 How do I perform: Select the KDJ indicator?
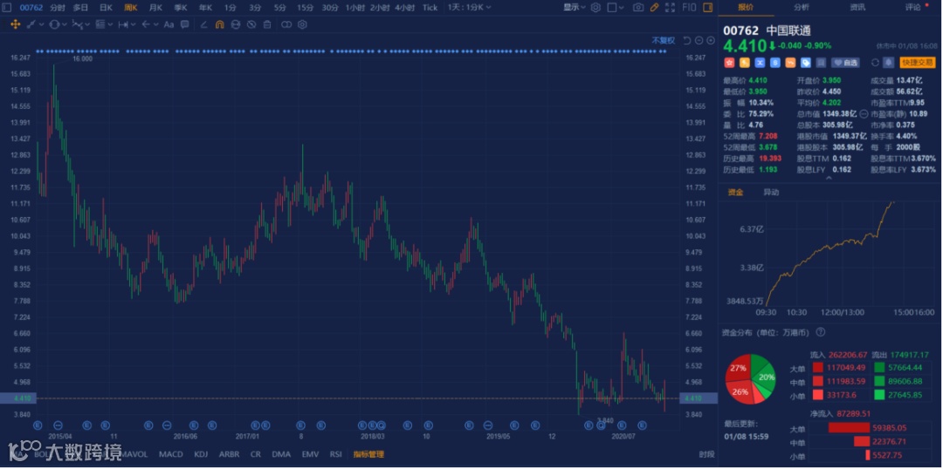pos(201,454)
